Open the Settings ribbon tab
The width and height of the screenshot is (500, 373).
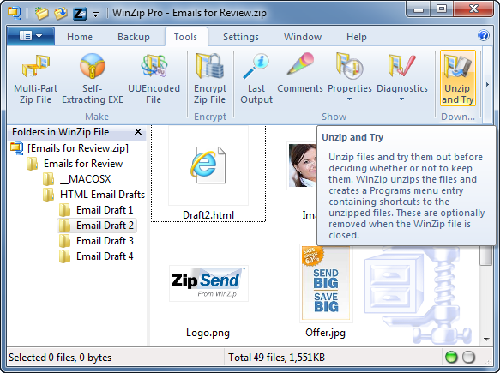241,37
